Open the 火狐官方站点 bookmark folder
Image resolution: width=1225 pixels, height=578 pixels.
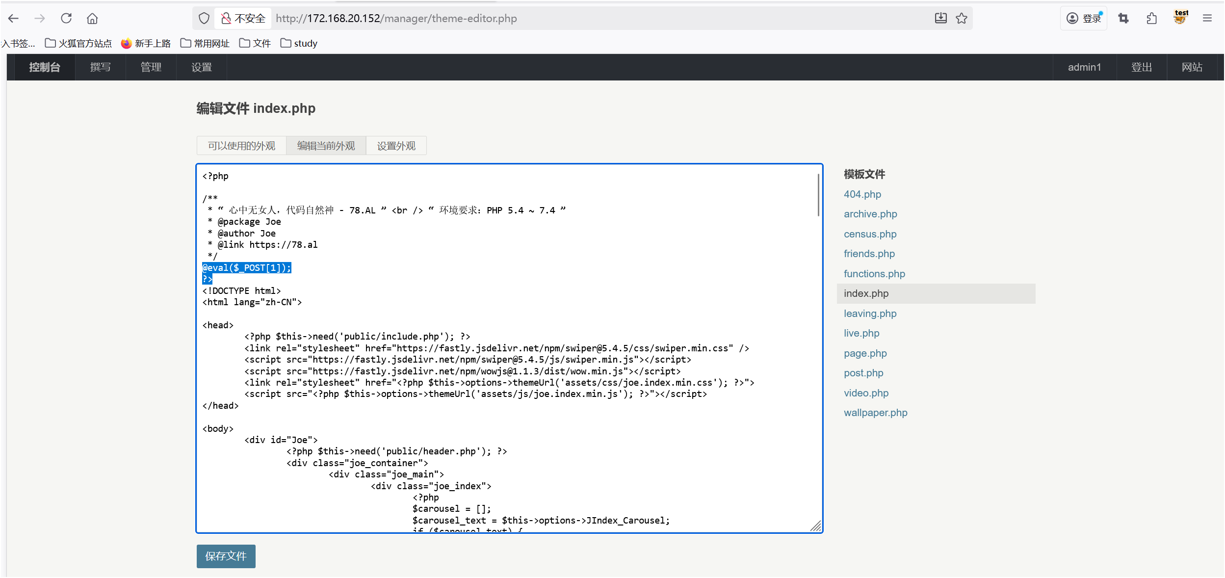(78, 43)
